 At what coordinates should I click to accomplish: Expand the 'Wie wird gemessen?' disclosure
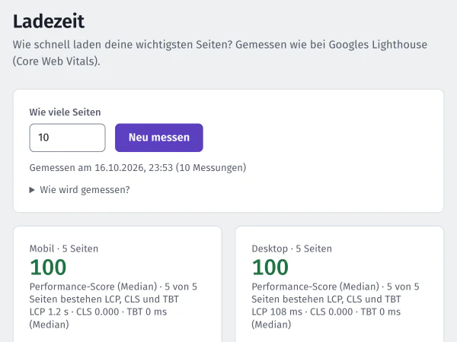click(79, 190)
